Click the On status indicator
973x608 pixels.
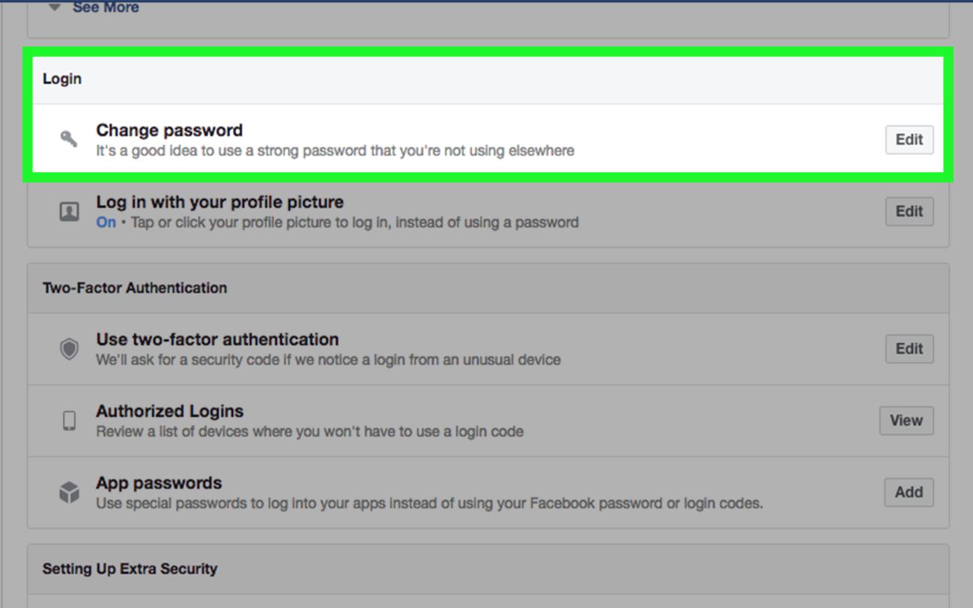click(x=105, y=222)
